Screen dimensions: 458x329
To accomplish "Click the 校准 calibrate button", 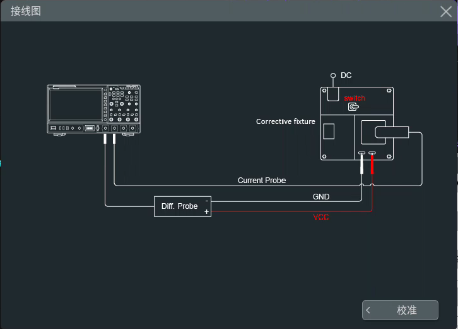I will [x=400, y=310].
